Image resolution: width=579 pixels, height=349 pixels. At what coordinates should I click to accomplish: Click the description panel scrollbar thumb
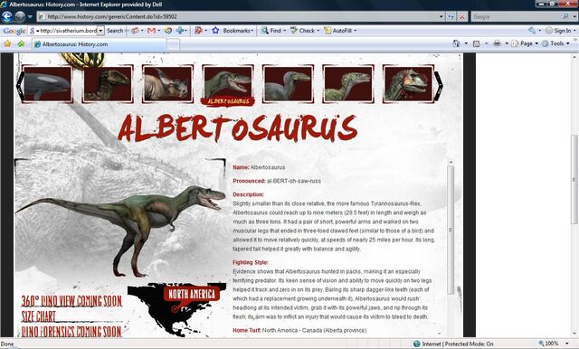click(451, 230)
